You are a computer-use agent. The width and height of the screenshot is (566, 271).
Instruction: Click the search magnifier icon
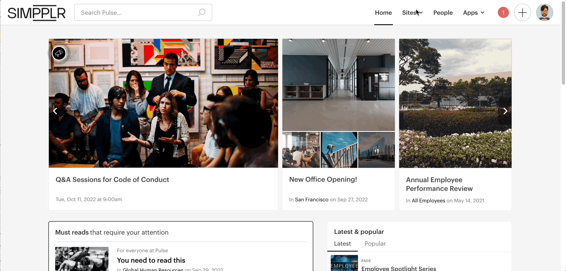click(202, 12)
